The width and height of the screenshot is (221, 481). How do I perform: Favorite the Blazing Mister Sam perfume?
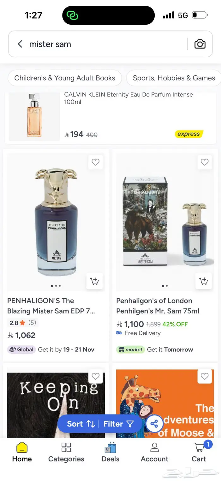tap(95, 162)
